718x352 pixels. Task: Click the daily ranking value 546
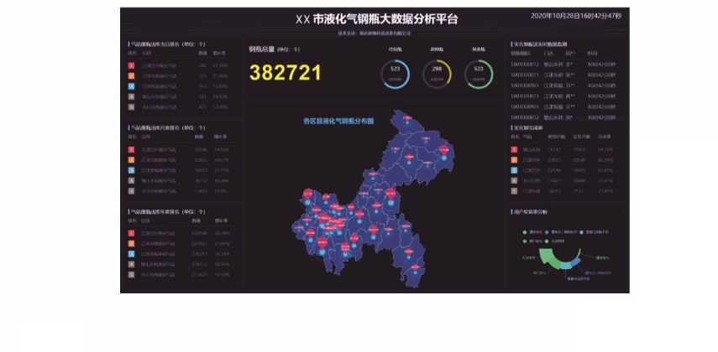(x=202, y=66)
